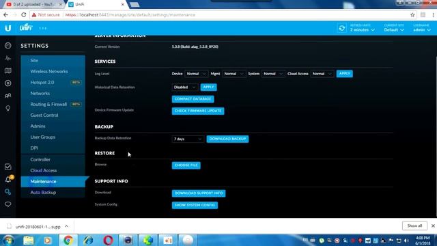The height and width of the screenshot is (246, 437).
Task: Click Choose File under Restore
Action: (186, 165)
